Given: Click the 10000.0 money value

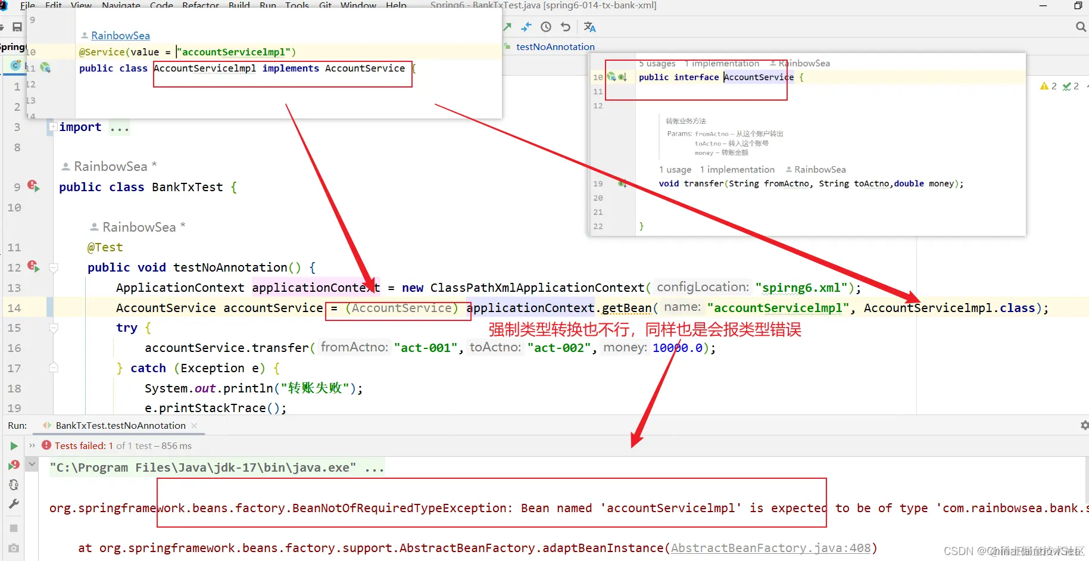Looking at the screenshot, I should (x=678, y=348).
